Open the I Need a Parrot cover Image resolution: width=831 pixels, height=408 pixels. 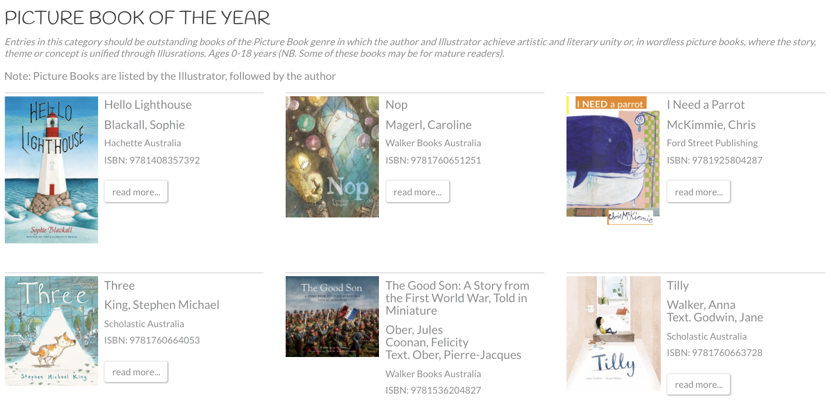(x=613, y=160)
